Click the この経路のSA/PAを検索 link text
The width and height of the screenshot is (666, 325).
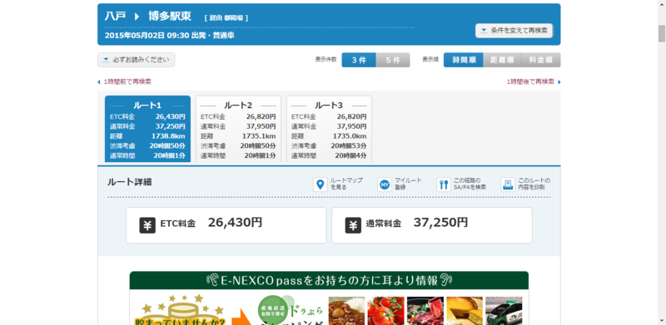coord(470,184)
